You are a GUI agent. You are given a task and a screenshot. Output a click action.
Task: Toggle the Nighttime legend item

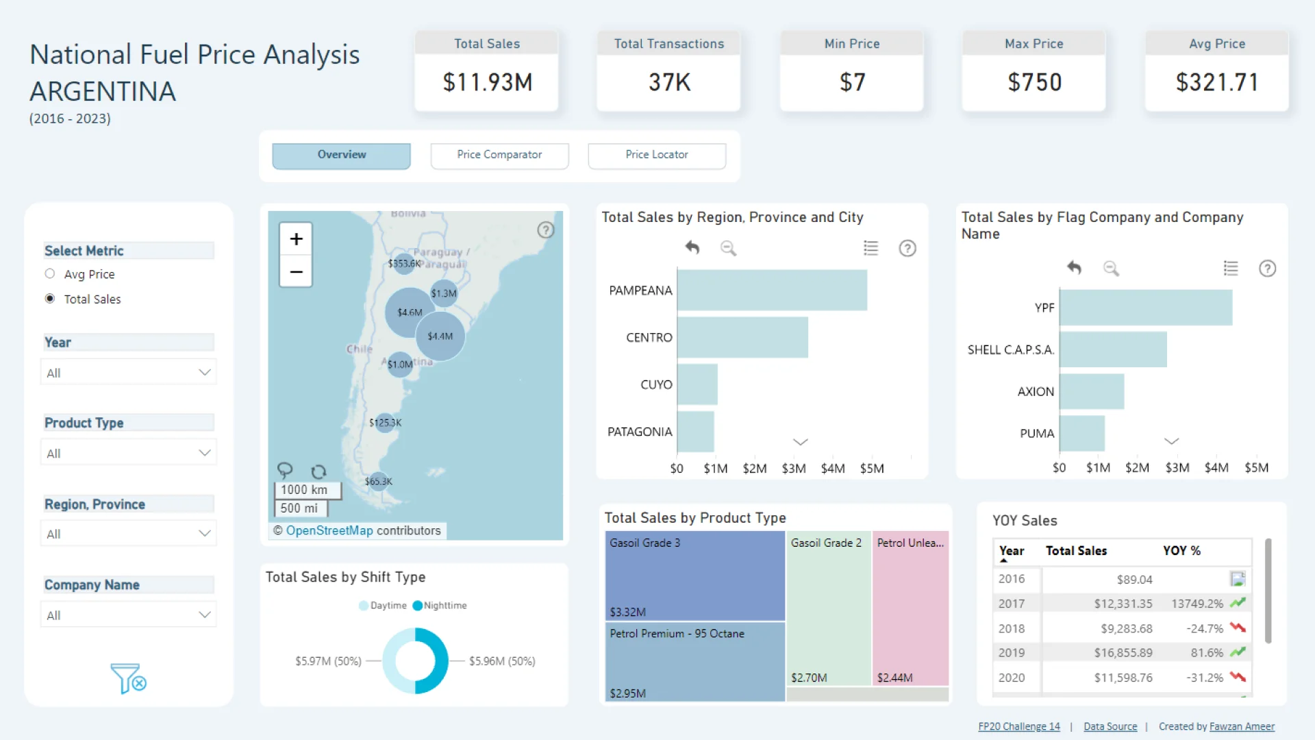point(440,605)
